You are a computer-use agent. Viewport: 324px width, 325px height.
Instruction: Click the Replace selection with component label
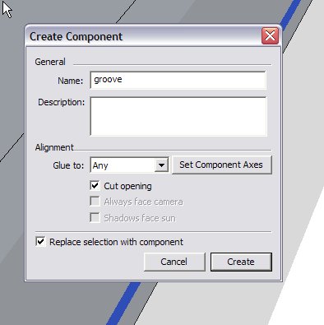coord(116,242)
